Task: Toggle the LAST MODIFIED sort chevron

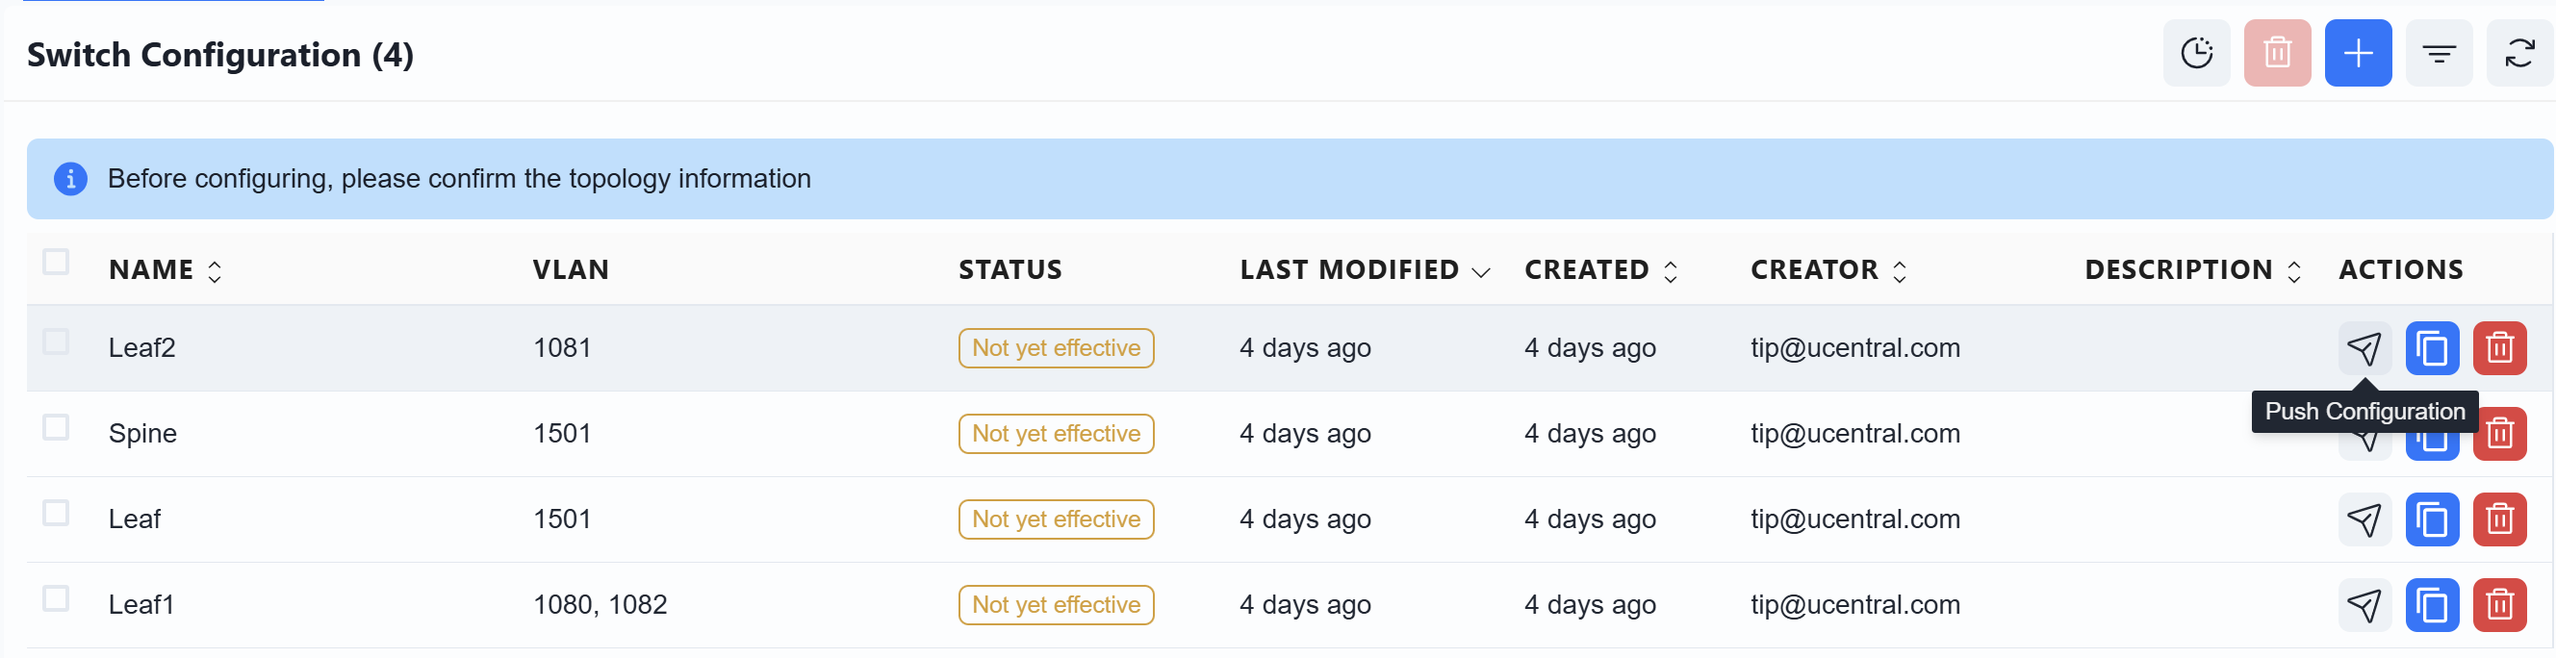Action: (1480, 272)
